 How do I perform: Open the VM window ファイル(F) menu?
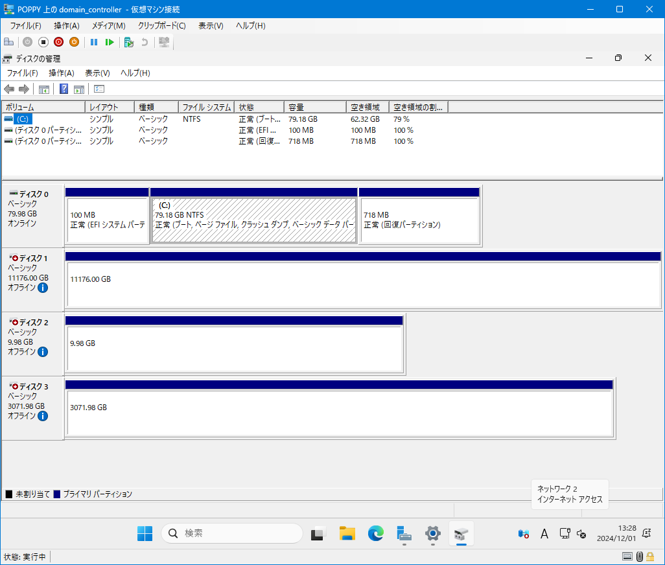coord(25,26)
